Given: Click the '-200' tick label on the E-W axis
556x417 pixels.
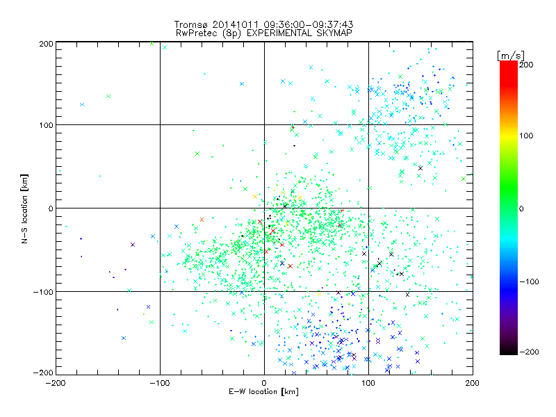Looking at the screenshot, I should [56, 383].
